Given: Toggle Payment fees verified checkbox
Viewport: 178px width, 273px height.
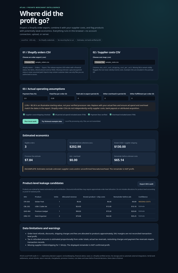Looking at the screenshot, I should [x=89, y=115].
